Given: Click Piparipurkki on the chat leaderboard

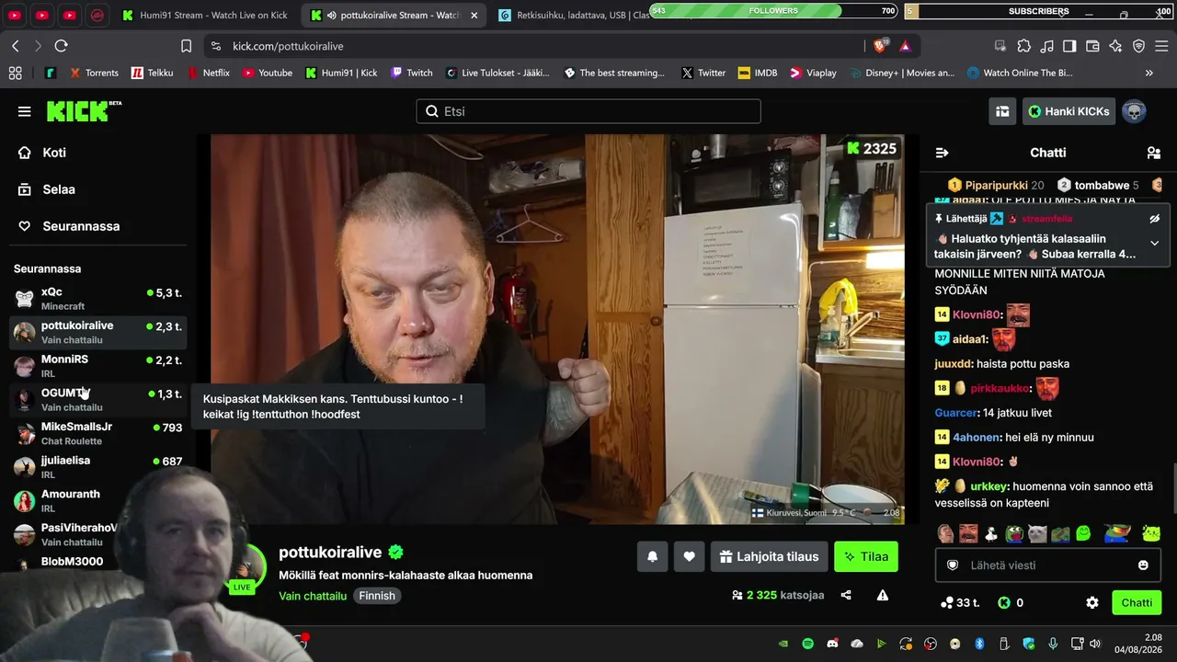Looking at the screenshot, I should (x=996, y=185).
